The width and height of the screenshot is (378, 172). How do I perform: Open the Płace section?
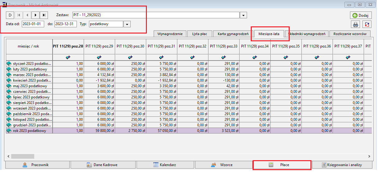point(282,165)
